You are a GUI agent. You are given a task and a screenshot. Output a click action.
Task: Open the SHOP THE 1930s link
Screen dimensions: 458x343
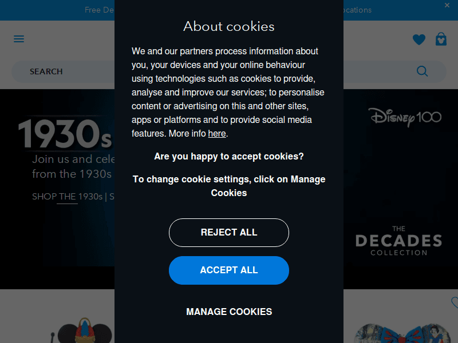click(x=67, y=197)
